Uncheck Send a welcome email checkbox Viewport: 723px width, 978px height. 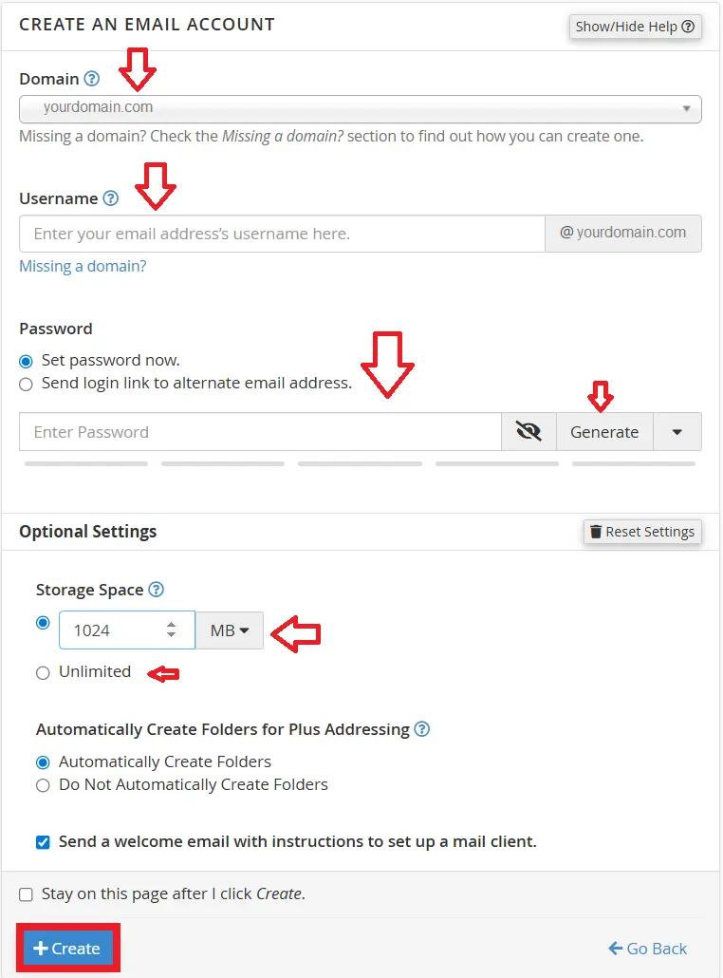[43, 842]
